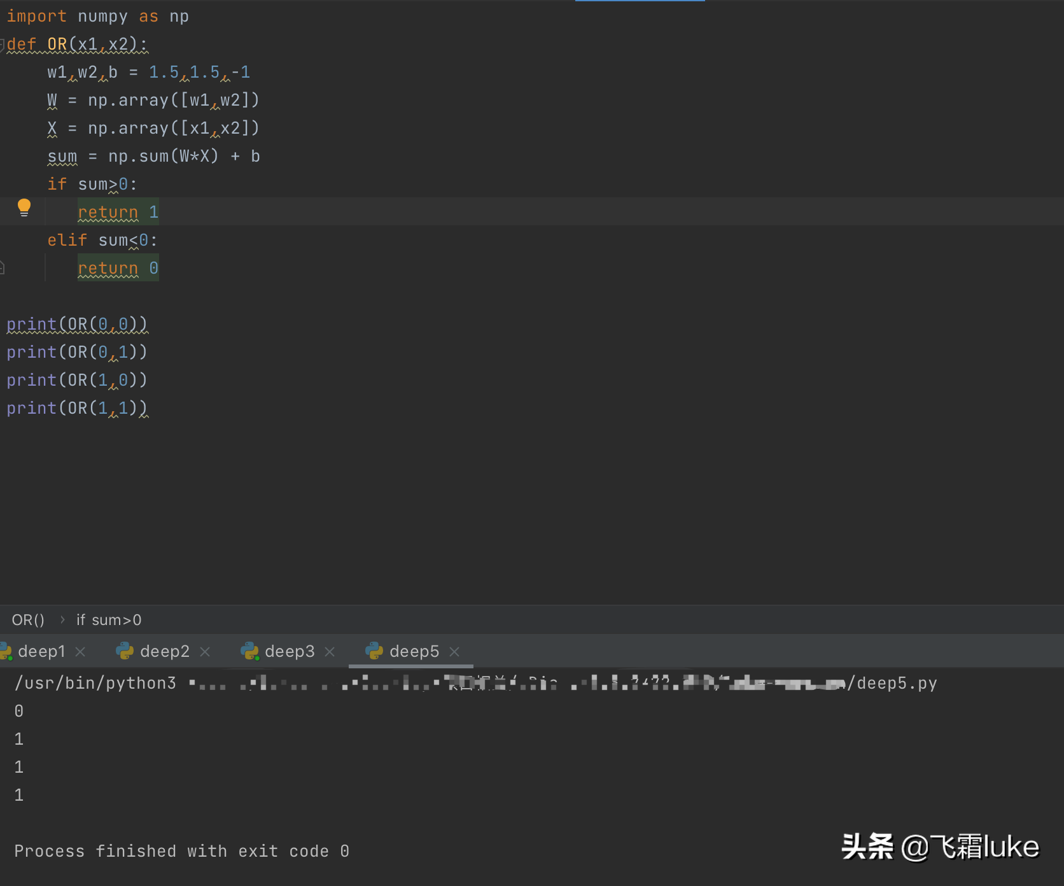Click the yellow lightbulb quick-fix icon
1064x886 pixels.
pyautogui.click(x=24, y=207)
